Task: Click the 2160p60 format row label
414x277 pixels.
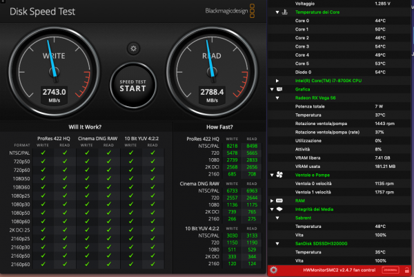Action: [20, 265]
